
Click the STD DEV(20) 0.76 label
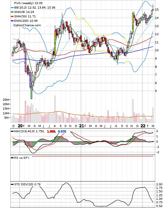tap(27, 184)
